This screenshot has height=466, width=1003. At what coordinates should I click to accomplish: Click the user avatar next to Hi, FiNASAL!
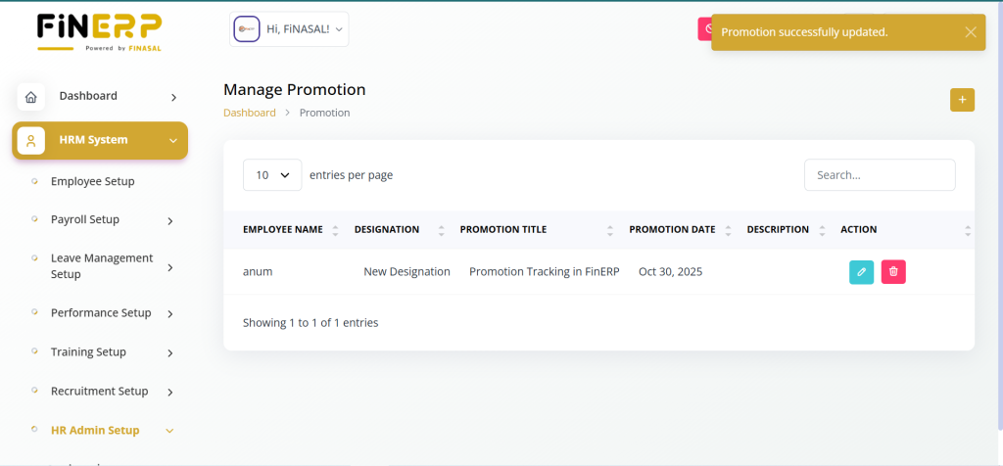(x=246, y=29)
